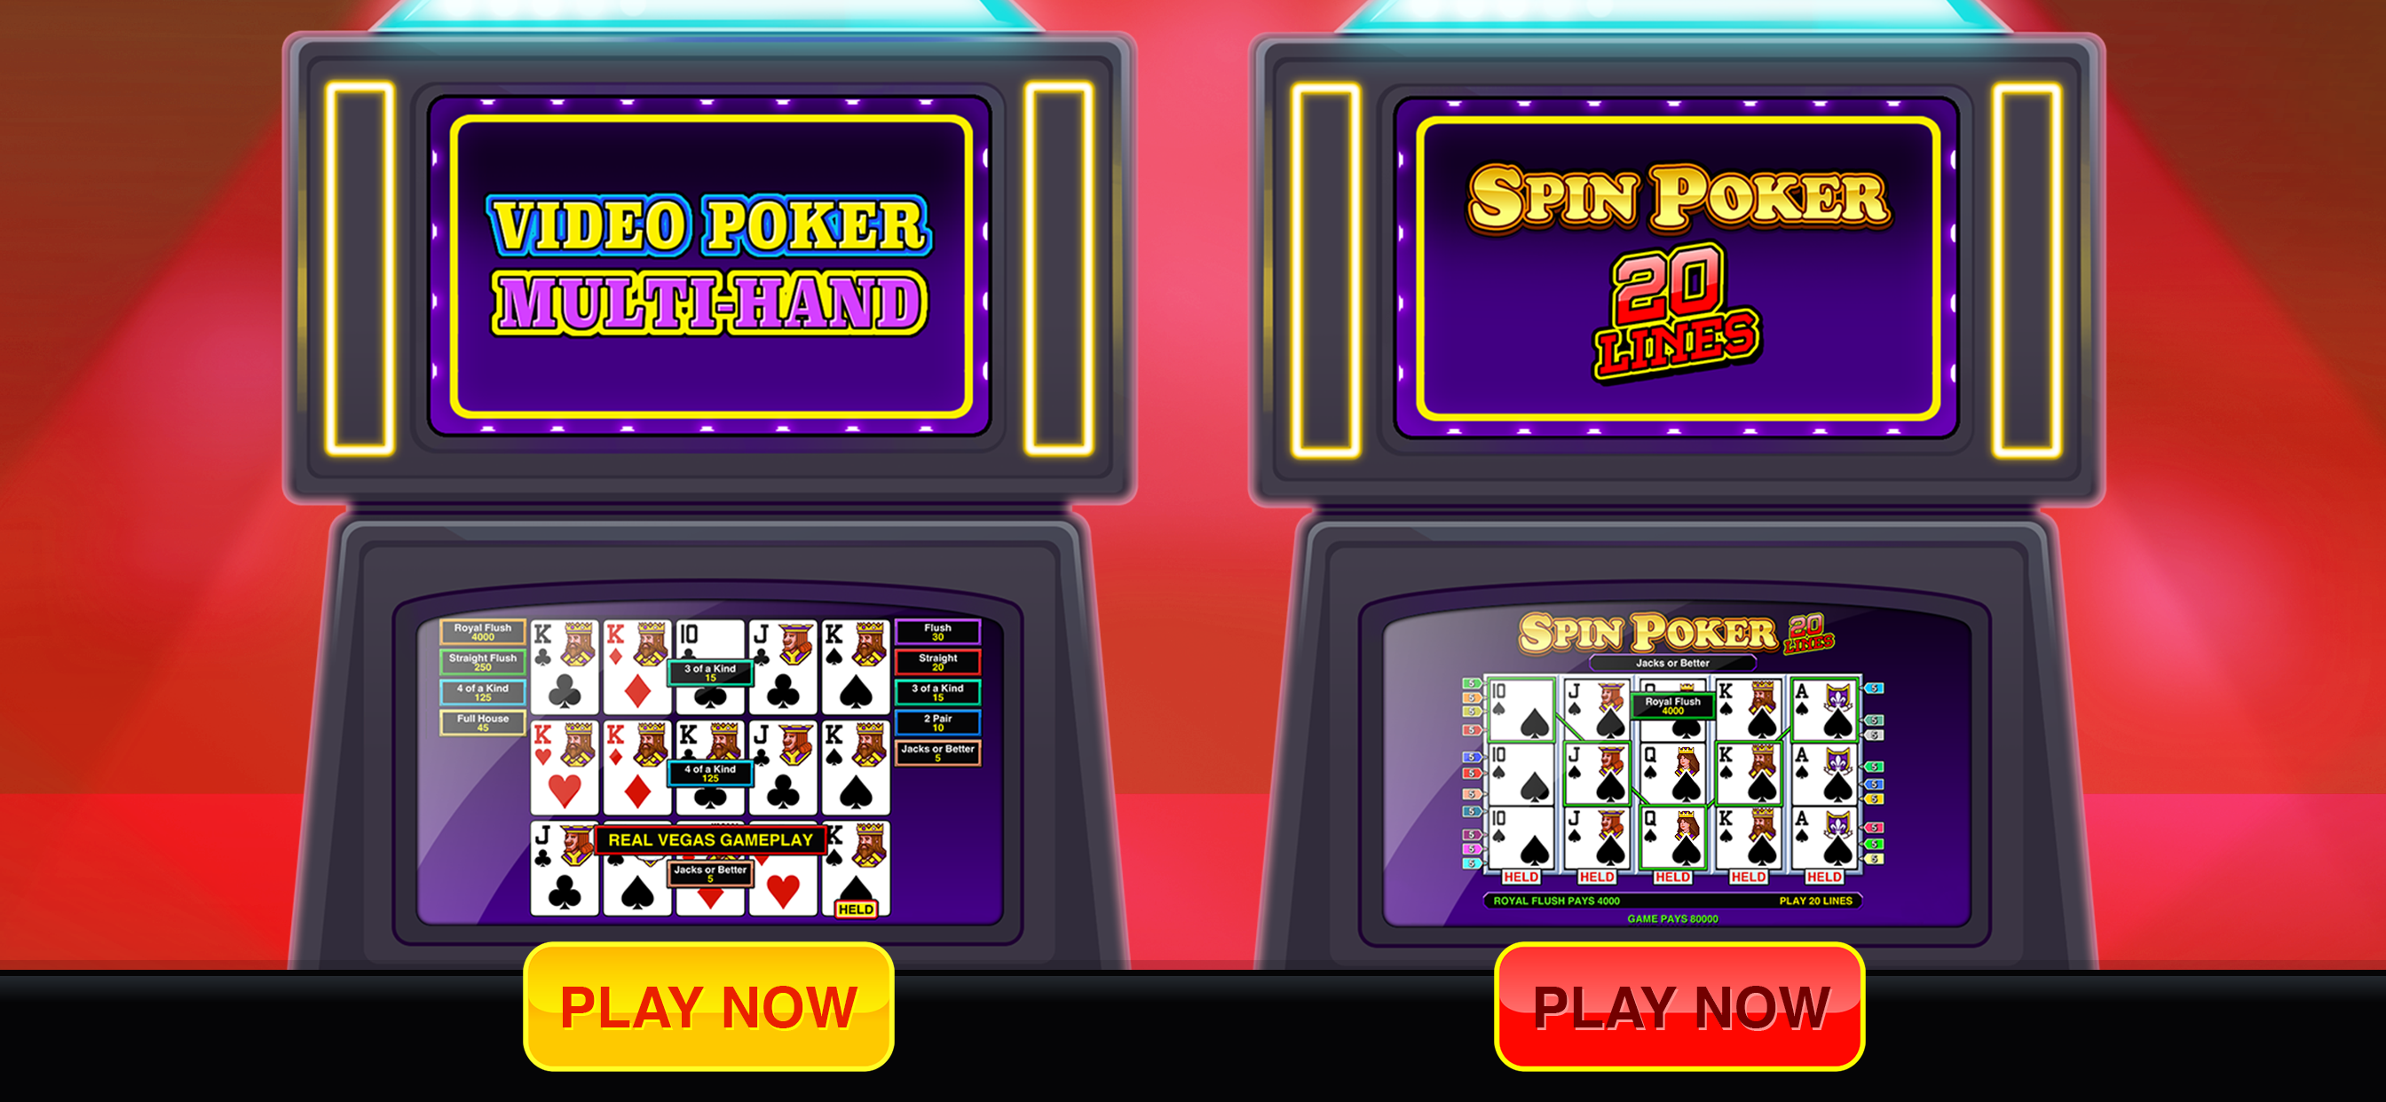Click the REAL VEGAS GAMEPLAY banner
Screen dimensions: 2386x1102
[x=710, y=840]
